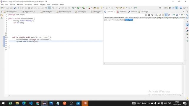Image resolution: width=189 pixels, height=106 pixels.
Task: Click the Debug bug icon
Action: coord(73,8)
